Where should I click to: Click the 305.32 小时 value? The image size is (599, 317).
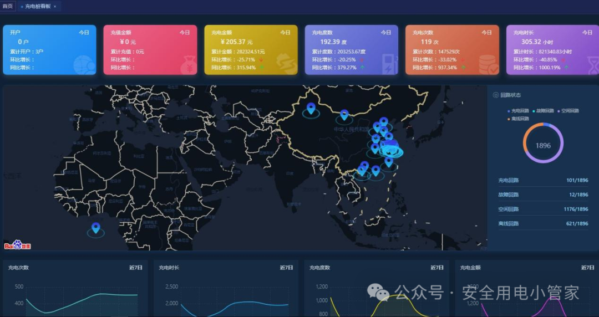[537, 42]
